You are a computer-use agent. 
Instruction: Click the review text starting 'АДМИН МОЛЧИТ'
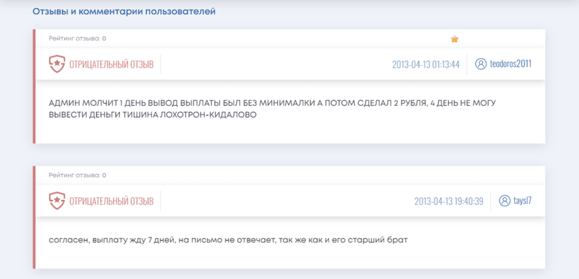(272, 108)
